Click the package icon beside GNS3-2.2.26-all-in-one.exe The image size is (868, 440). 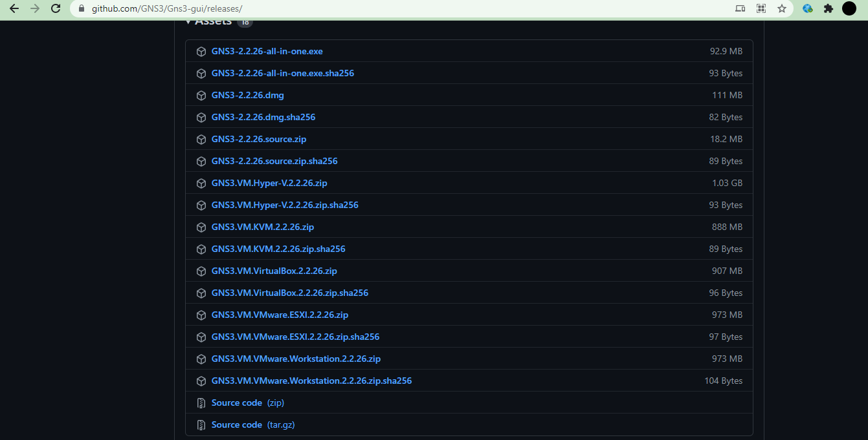click(x=201, y=51)
